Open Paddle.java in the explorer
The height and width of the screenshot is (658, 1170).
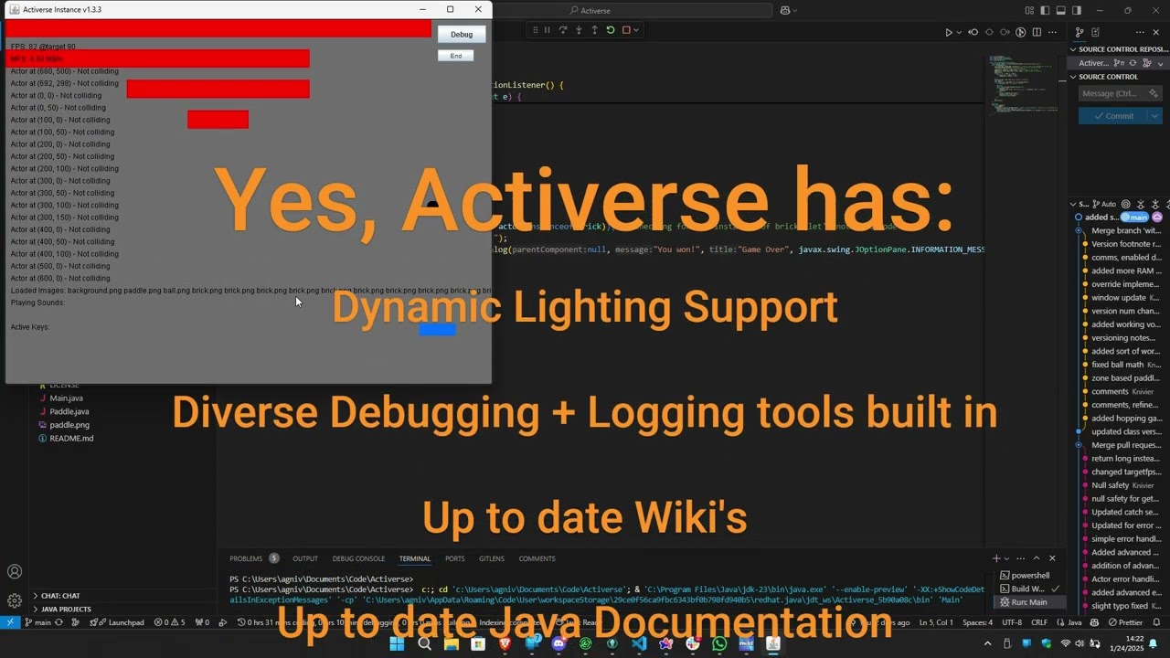(x=69, y=411)
